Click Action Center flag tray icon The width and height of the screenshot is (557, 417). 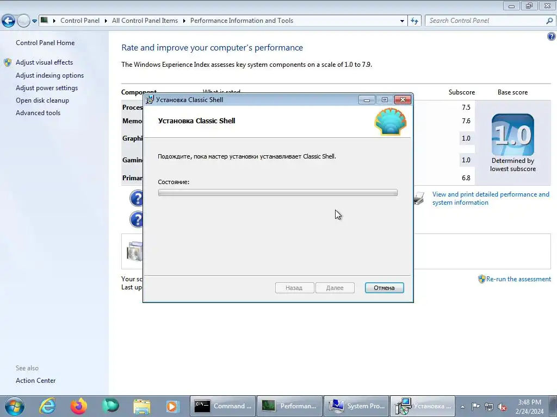click(x=475, y=406)
